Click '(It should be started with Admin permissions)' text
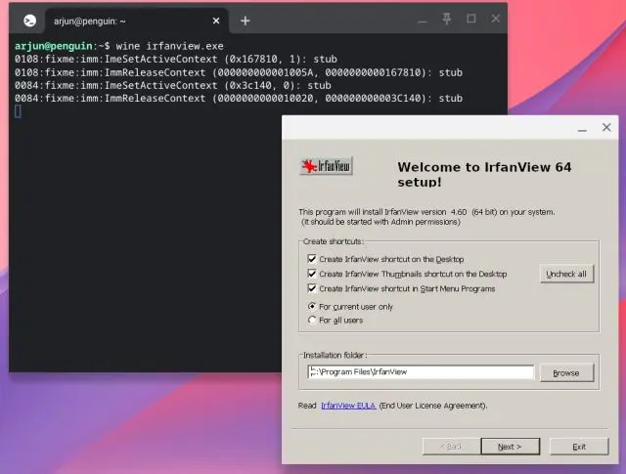626x474 pixels. pos(380,222)
